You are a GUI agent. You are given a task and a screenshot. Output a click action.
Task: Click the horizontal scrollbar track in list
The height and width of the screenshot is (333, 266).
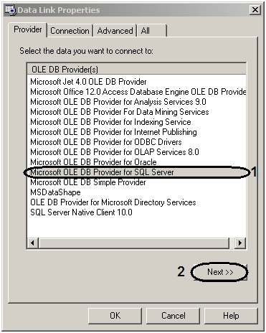pos(133,243)
